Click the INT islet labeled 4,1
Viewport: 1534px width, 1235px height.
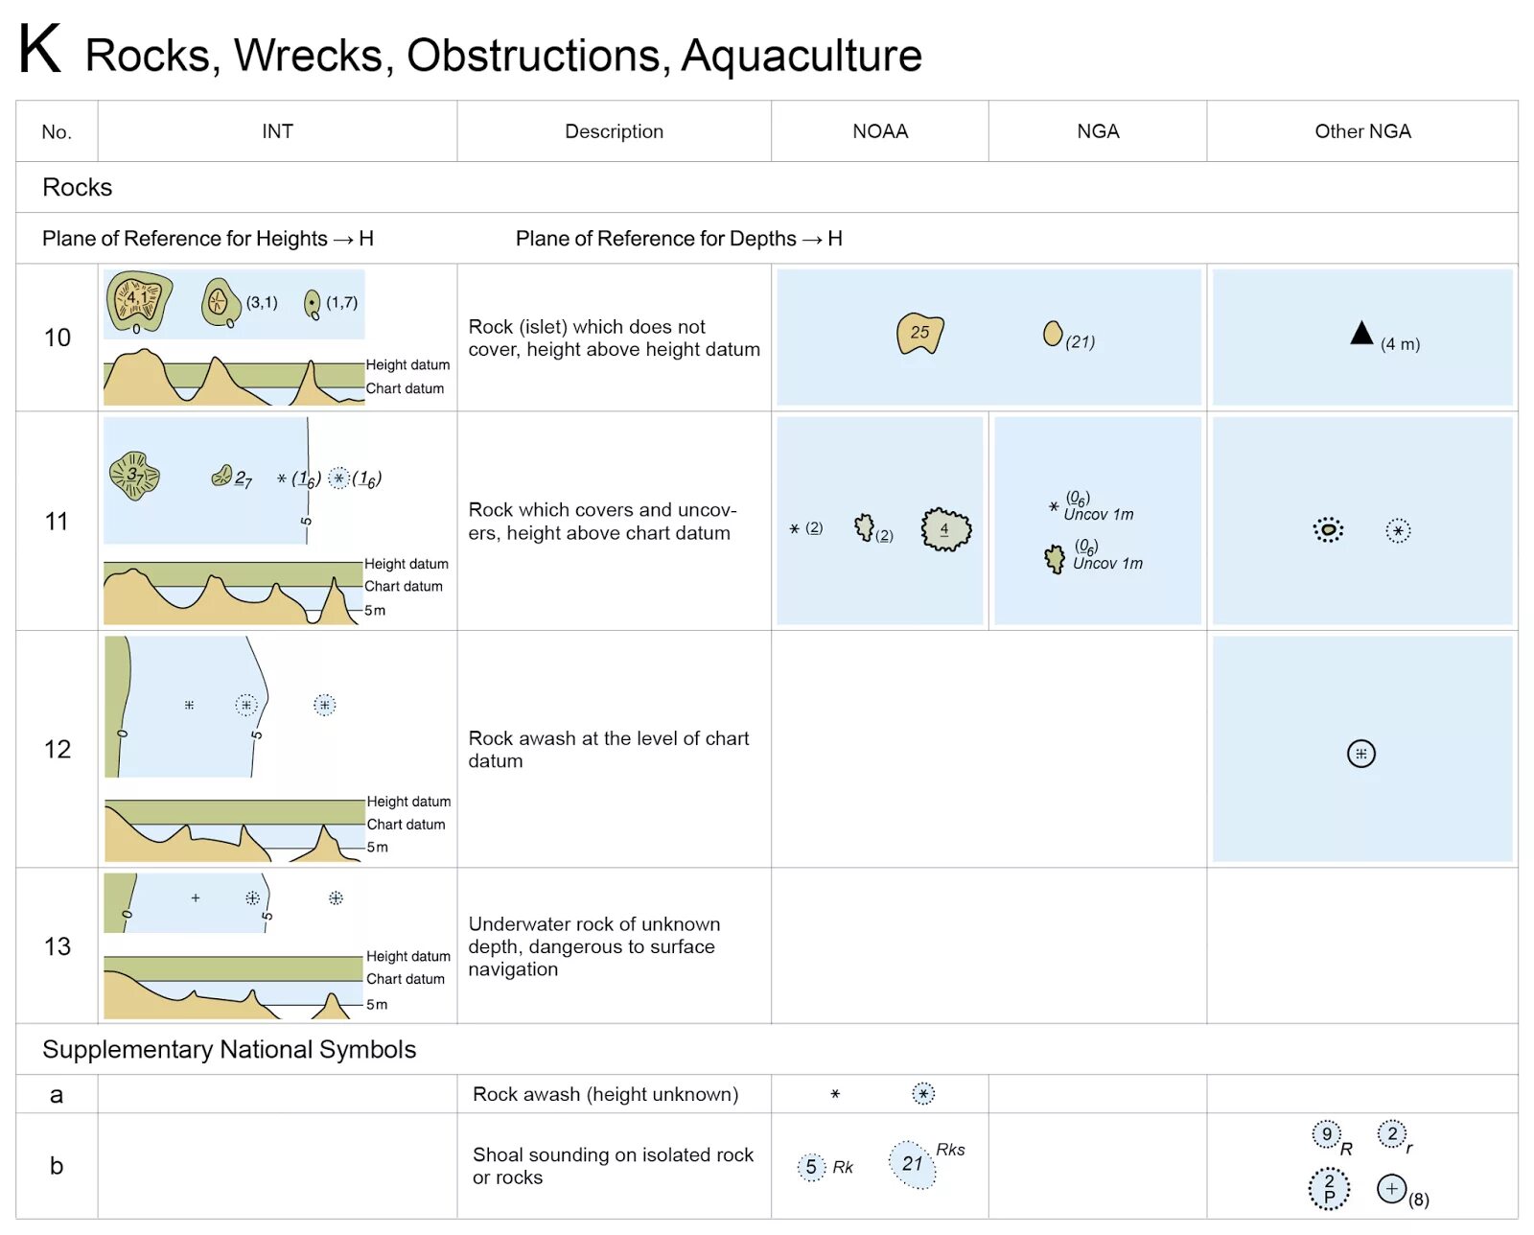pos(139,300)
